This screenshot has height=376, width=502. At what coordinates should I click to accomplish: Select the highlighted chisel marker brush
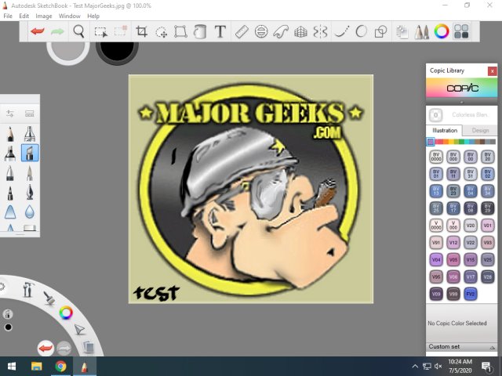(30, 153)
